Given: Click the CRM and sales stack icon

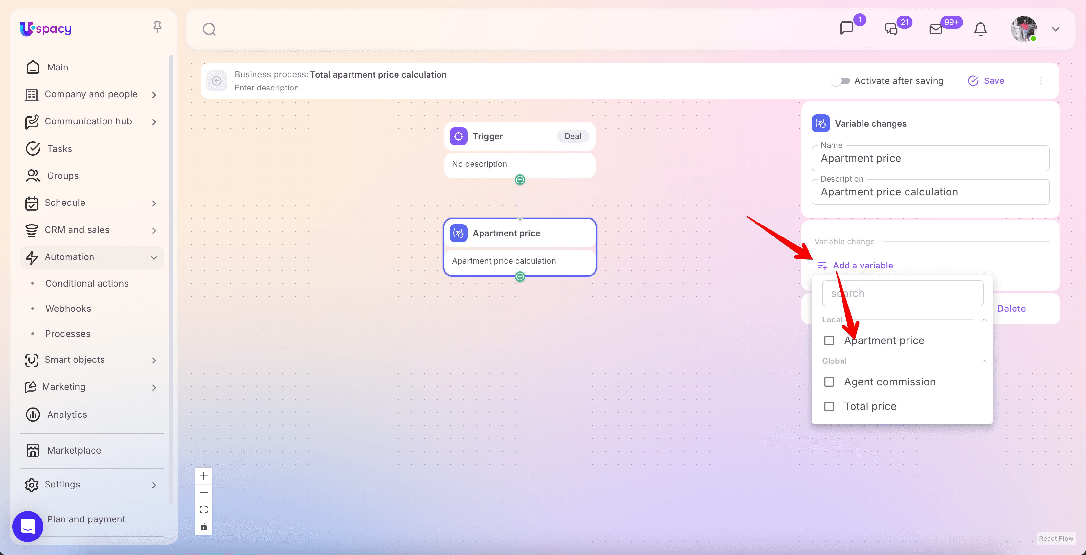Looking at the screenshot, I should [x=32, y=230].
